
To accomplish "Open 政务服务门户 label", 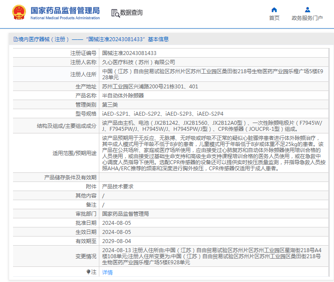I will tap(307, 18).
